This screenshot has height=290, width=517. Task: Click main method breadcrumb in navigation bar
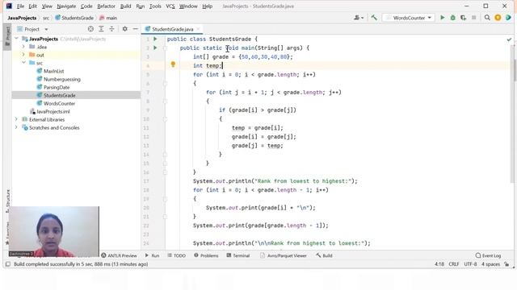108,18
